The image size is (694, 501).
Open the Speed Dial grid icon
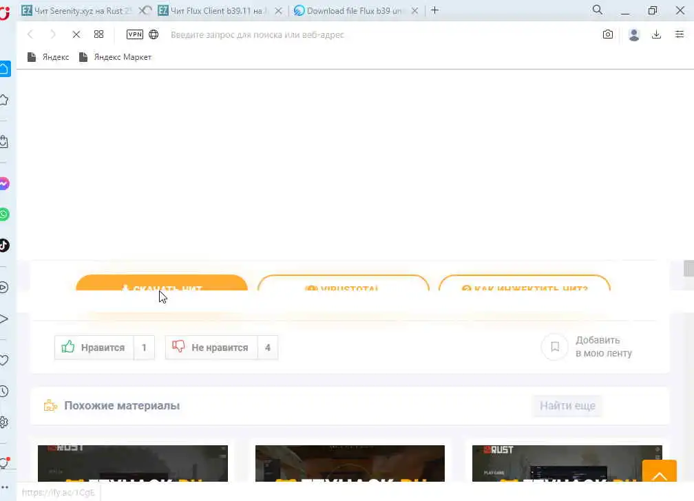[x=98, y=34]
